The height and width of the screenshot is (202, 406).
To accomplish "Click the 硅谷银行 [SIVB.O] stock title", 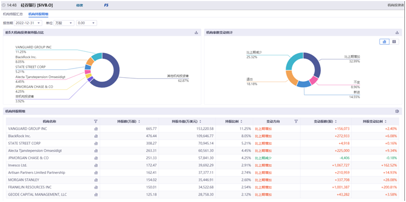I will coord(37,5).
